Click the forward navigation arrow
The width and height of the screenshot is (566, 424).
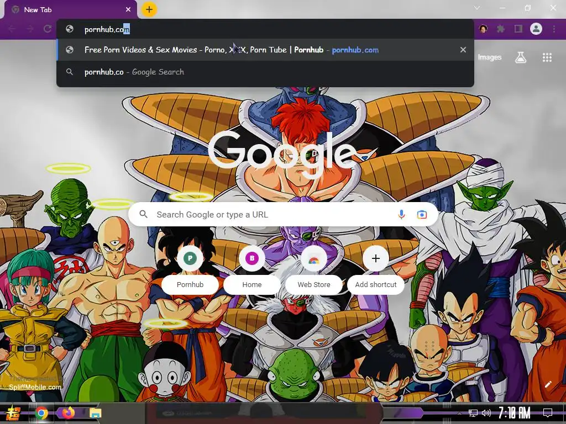(30, 29)
